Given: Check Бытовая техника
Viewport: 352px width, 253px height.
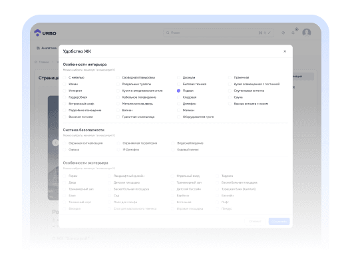Looking at the screenshot, I should 179,84.
